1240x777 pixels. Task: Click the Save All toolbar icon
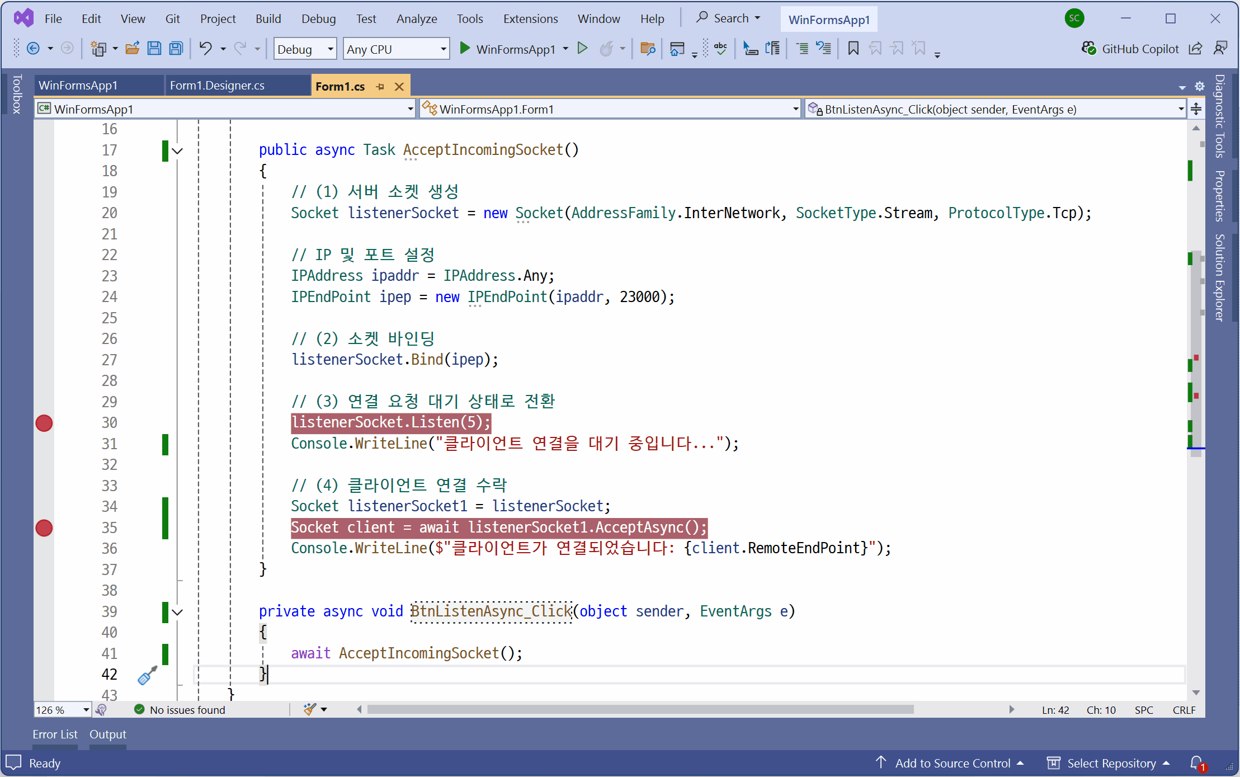point(176,49)
